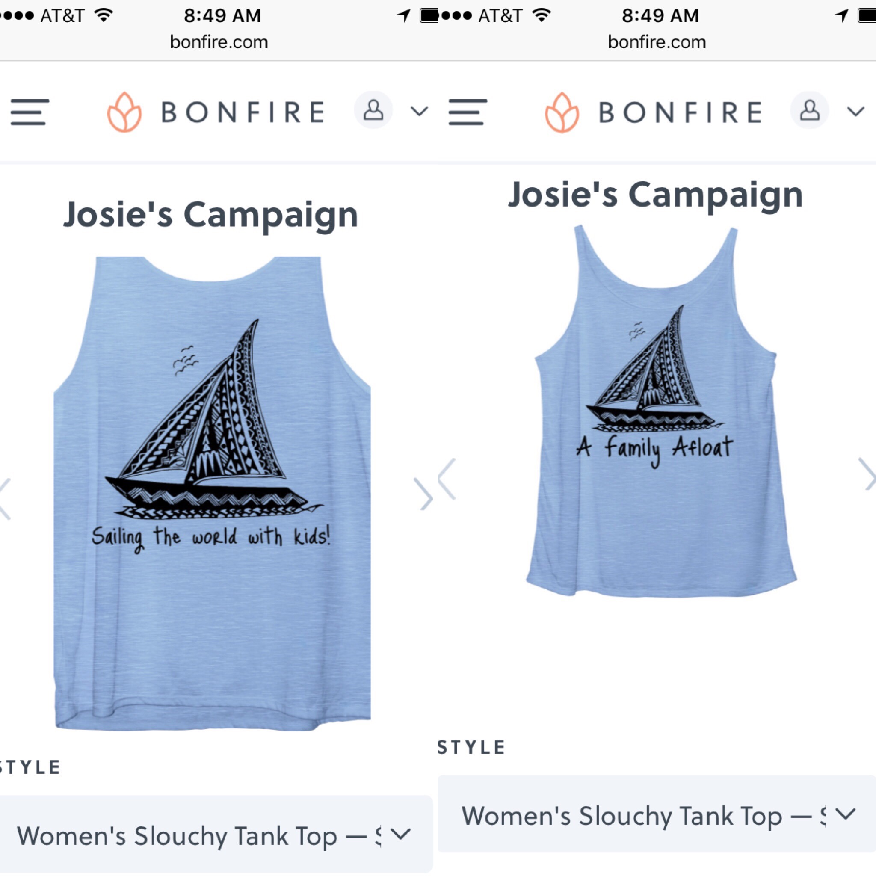This screenshot has height=876, width=876.
Task: Expand the account chevron on the right page
Action: point(855,111)
